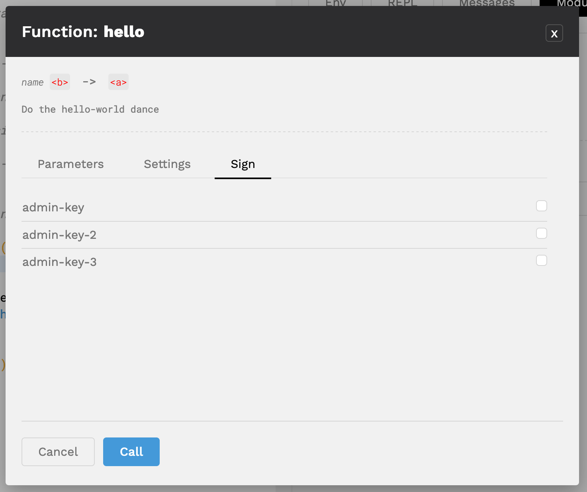Screen dimensions: 587x492
Task: Click the blue Call button
Action: point(131,452)
